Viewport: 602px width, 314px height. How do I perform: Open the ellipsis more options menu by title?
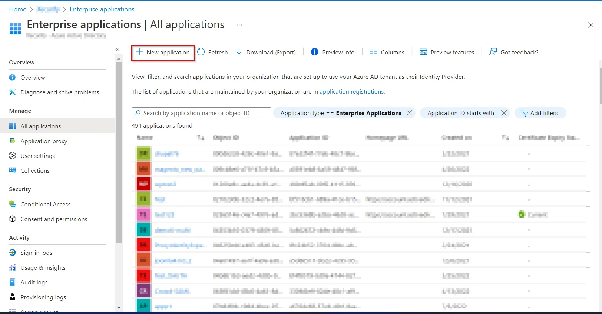coord(239,25)
